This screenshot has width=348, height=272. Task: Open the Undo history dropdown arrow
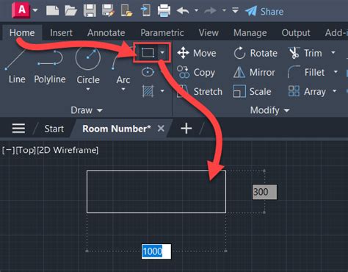pyautogui.click(x=196, y=10)
